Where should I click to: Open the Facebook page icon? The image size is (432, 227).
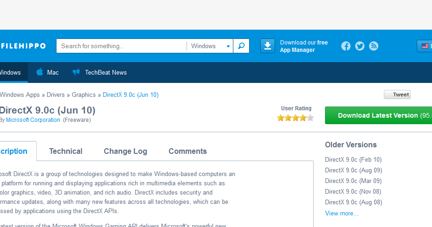pos(346,46)
